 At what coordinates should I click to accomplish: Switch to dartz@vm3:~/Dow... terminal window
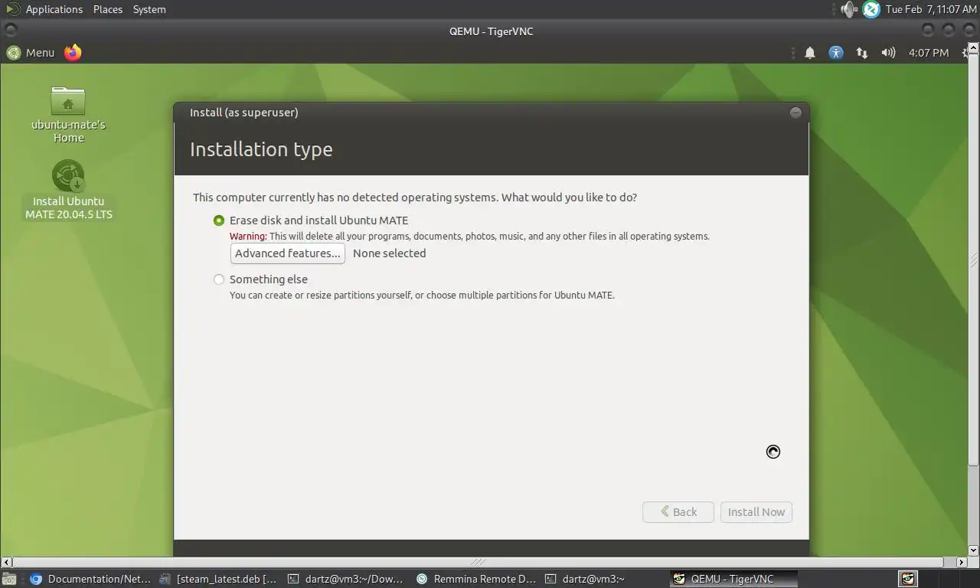[345, 579]
